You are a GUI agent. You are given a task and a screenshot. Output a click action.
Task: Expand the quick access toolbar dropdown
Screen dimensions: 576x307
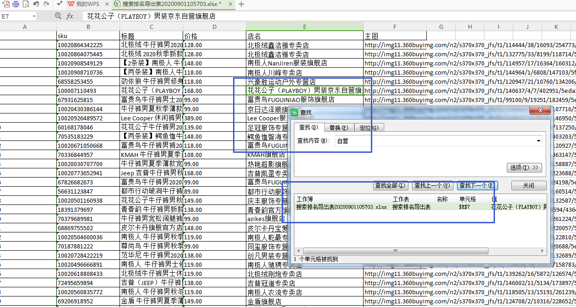[x=60, y=4]
